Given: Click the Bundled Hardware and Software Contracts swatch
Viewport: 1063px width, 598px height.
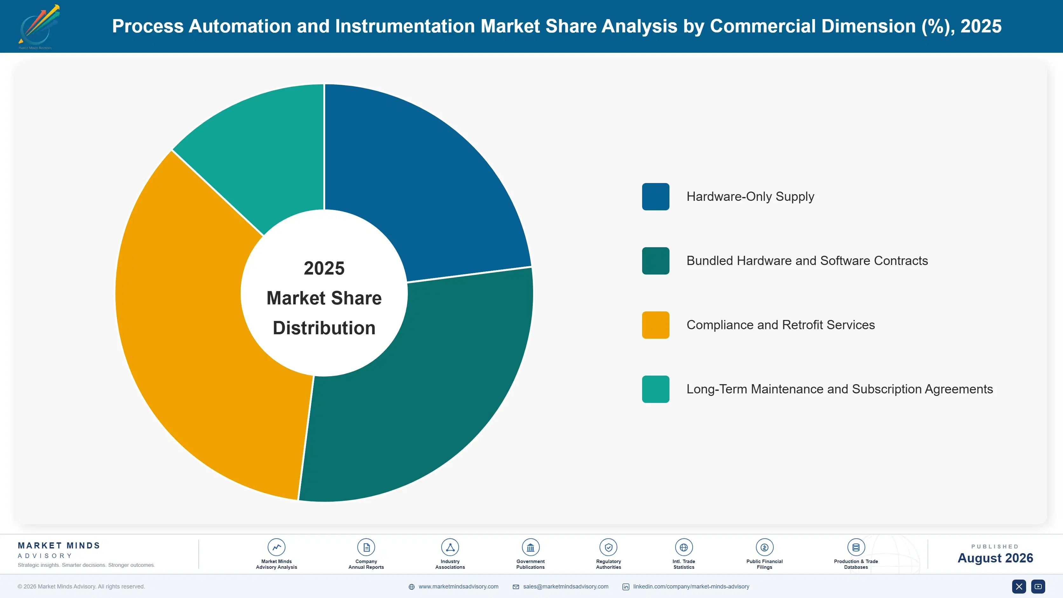Looking at the screenshot, I should click(656, 261).
